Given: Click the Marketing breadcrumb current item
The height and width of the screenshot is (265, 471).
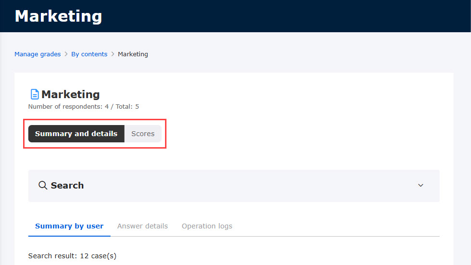Looking at the screenshot, I should pyautogui.click(x=133, y=54).
